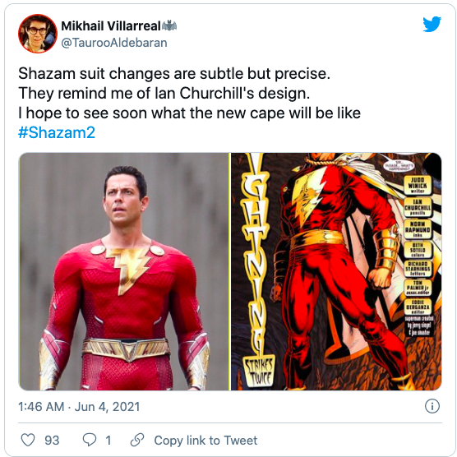Click the Mikhail Villarreal display name

[x=111, y=26]
